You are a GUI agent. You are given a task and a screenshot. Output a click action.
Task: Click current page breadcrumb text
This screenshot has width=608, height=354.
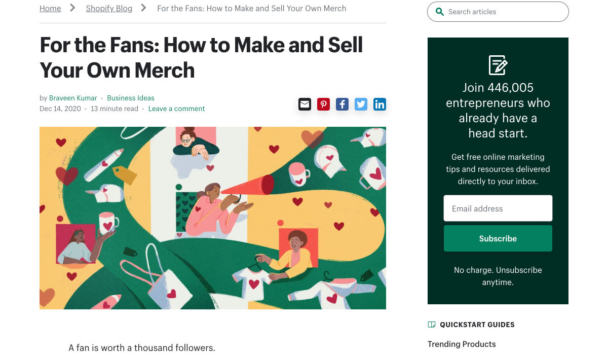coord(252,8)
